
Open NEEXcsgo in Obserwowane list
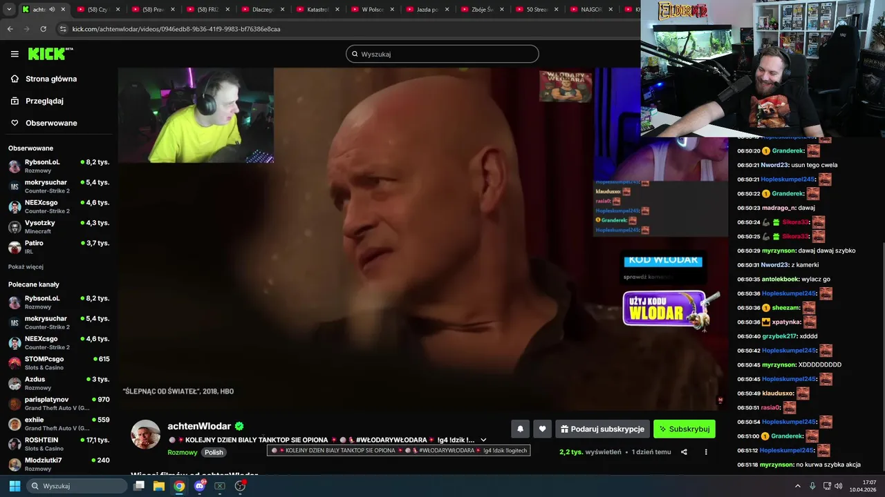(59, 206)
